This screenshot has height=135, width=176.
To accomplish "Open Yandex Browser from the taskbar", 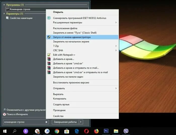I will (x=37, y=131).
